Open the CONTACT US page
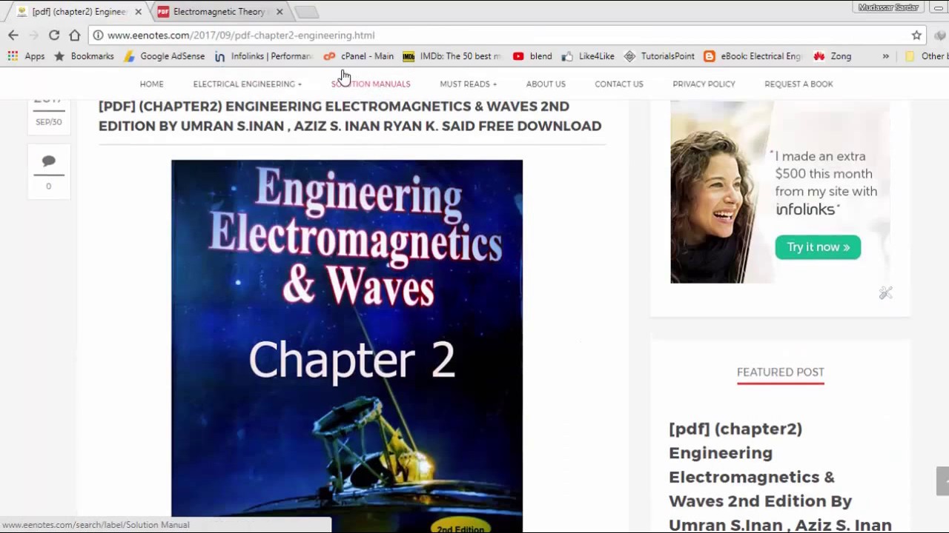Screen dimensions: 949x533 pyautogui.click(x=618, y=84)
